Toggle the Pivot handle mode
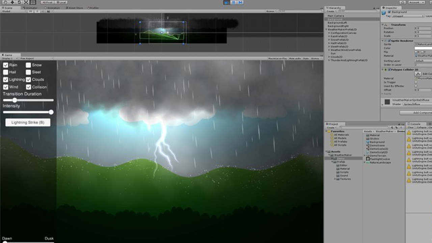Viewport: 432px width, 243px height. pyautogui.click(x=48, y=2)
